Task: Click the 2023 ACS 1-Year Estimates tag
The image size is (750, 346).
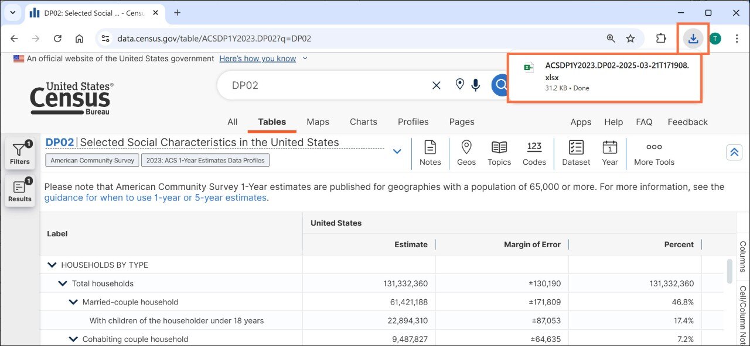Action: pyautogui.click(x=205, y=160)
